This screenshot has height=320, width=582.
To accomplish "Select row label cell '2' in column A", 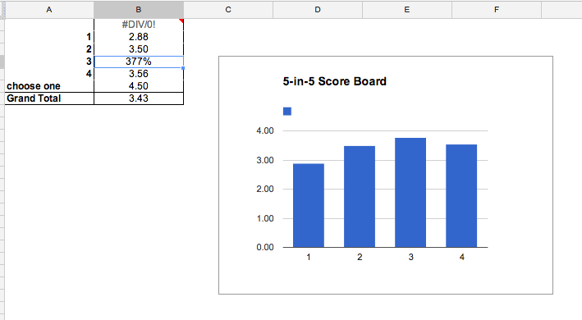I will 49,49.
